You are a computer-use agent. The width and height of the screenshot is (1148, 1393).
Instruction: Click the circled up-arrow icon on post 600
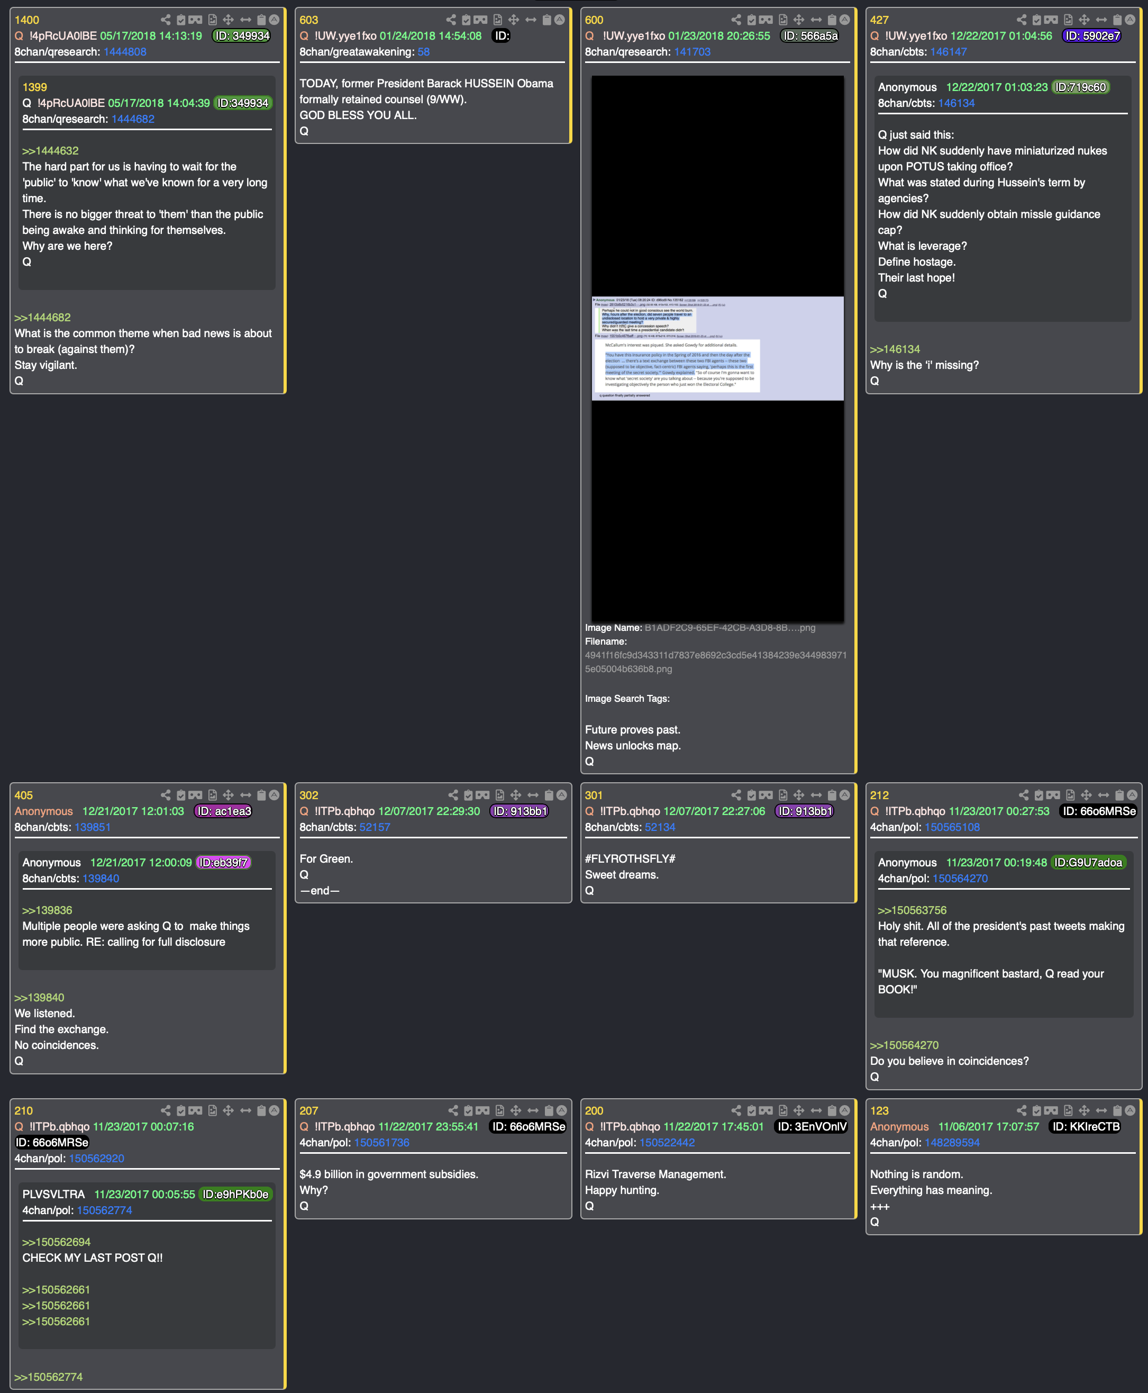844,20
